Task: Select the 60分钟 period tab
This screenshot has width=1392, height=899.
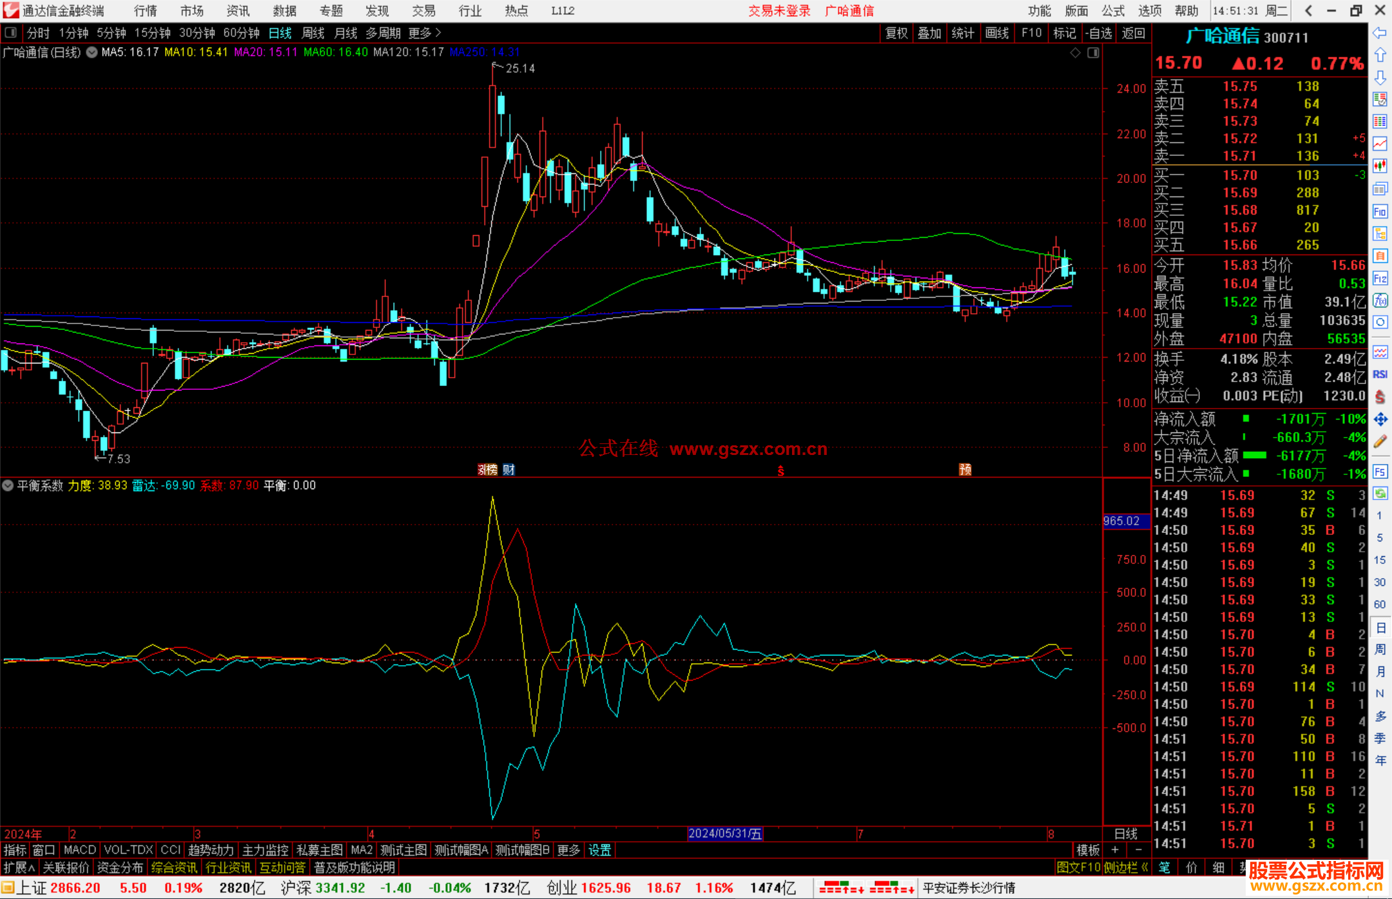Action: point(241,32)
